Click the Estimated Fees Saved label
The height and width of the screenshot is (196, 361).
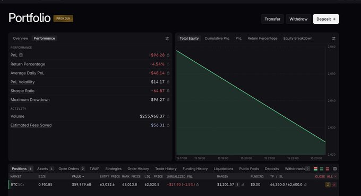coord(31,125)
